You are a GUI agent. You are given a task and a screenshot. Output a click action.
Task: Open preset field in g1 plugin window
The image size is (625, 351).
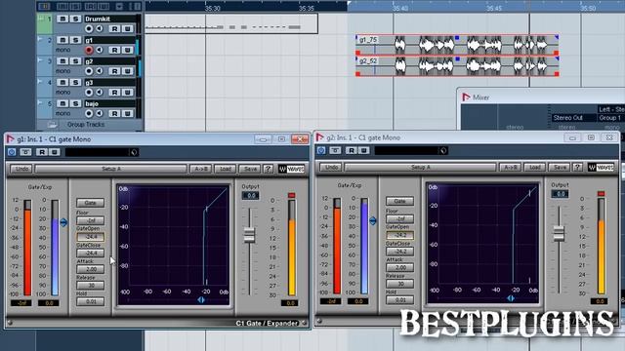[x=102, y=152]
